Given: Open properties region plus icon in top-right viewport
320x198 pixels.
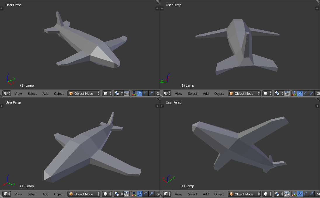Looking at the screenshot, I should [317, 8].
